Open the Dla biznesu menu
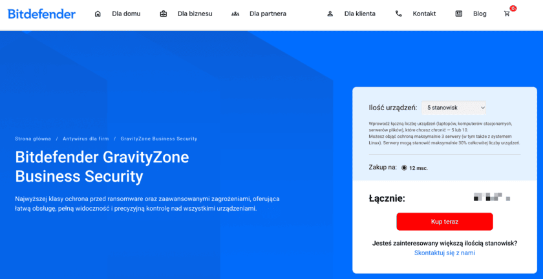The image size is (543, 279). click(x=195, y=14)
